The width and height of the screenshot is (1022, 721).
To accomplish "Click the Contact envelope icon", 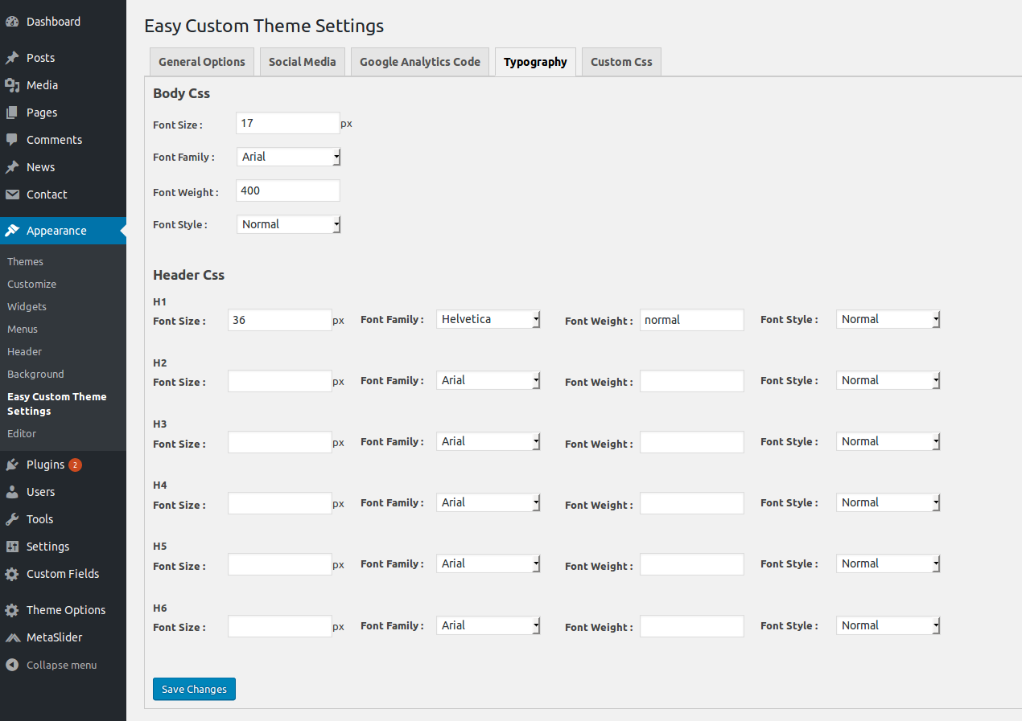I will pos(12,195).
